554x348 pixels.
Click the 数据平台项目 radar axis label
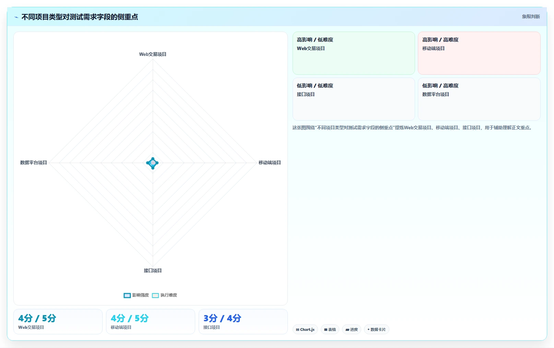click(x=34, y=163)
